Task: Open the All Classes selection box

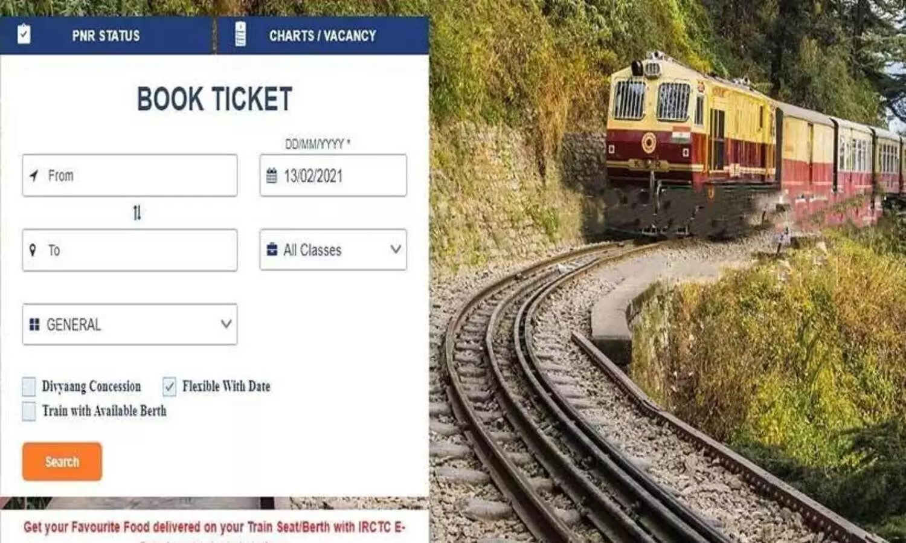Action: 333,249
